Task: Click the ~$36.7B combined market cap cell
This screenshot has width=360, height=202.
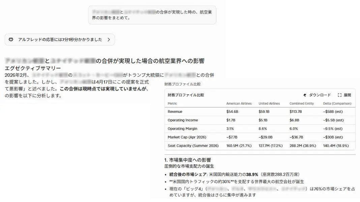Action: click(x=296, y=137)
